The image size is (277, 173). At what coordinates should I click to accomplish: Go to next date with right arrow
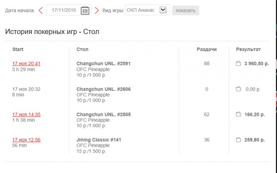97,10
